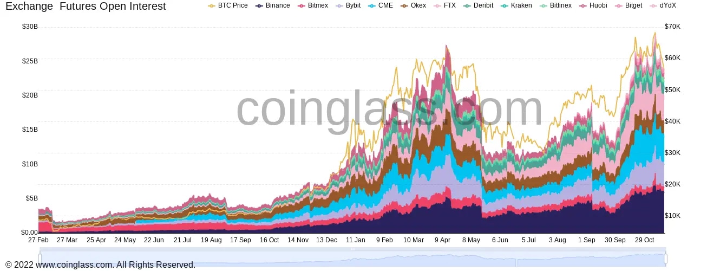707x271 pixels.
Task: Click the CME legend marker icon
Action: coord(371,5)
